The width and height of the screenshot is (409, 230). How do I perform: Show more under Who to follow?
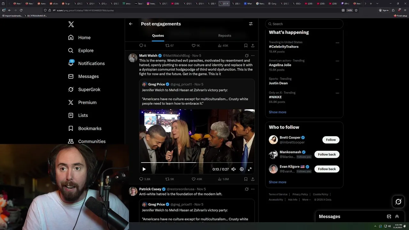point(278,182)
